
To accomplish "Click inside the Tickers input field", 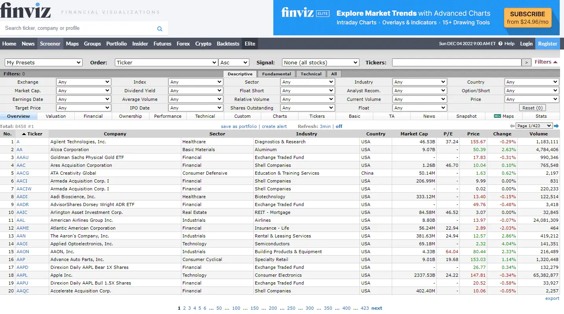I will 456,62.
